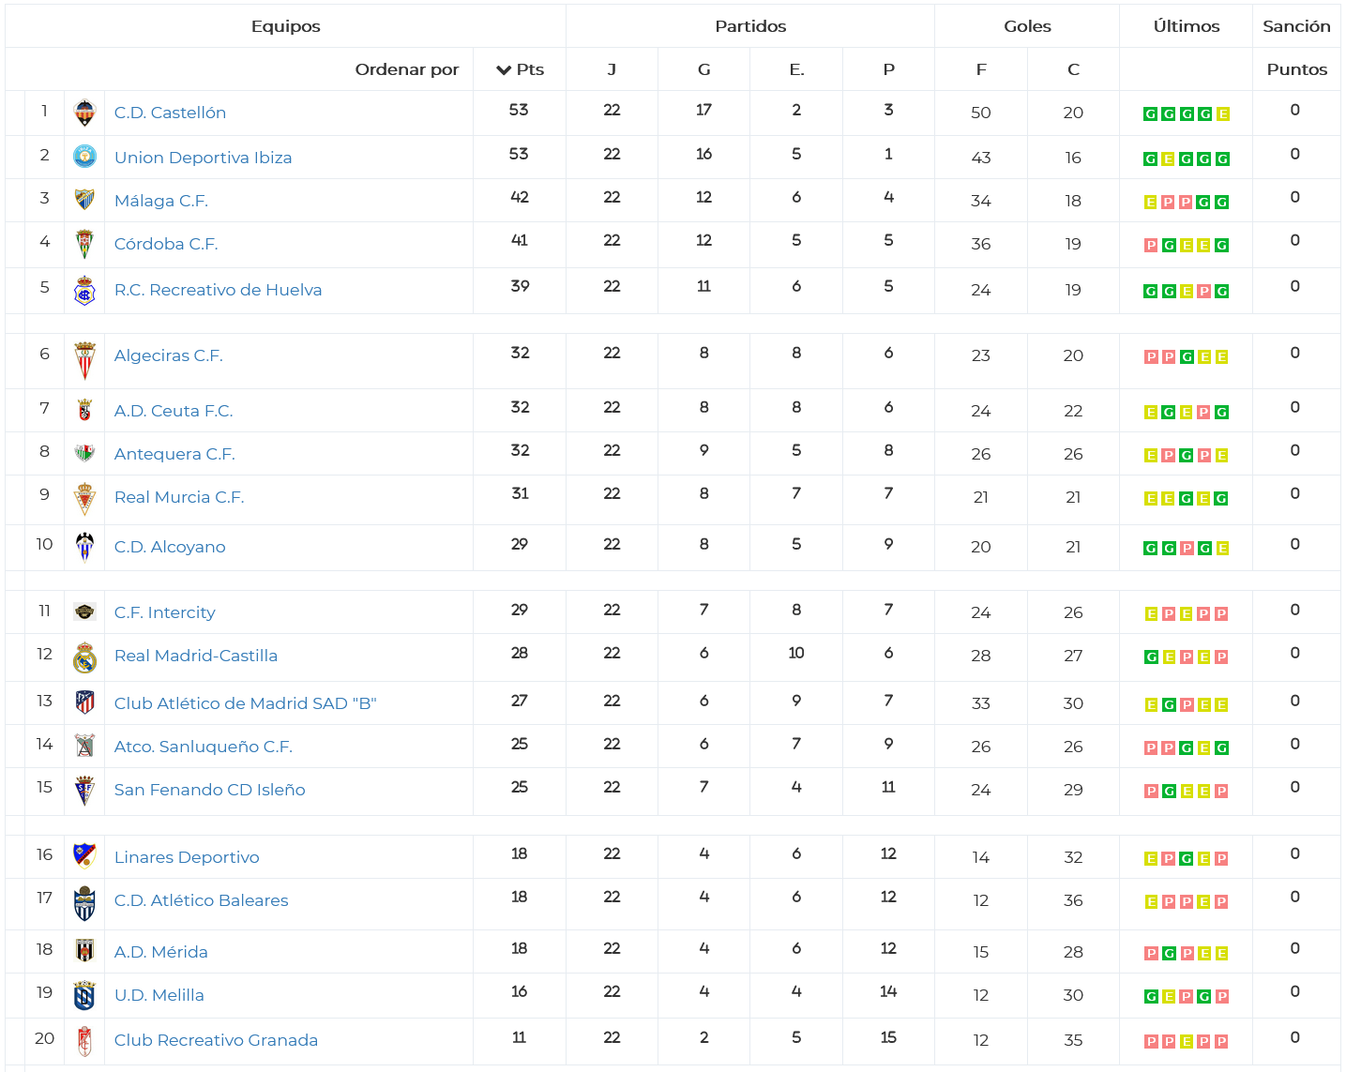The image size is (1346, 1072).
Task: Click the Equipos column group header
Action: (285, 26)
